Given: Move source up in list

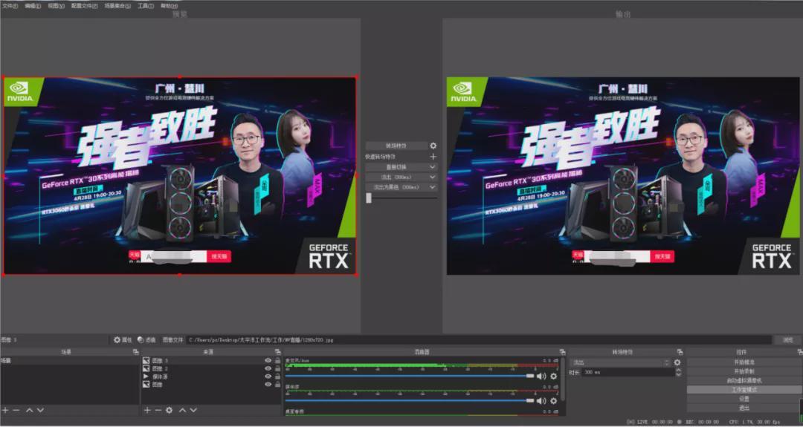Looking at the screenshot, I should point(182,410).
